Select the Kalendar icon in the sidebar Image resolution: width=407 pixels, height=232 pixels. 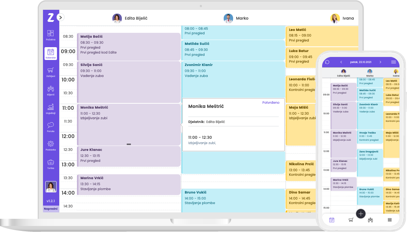51,53
